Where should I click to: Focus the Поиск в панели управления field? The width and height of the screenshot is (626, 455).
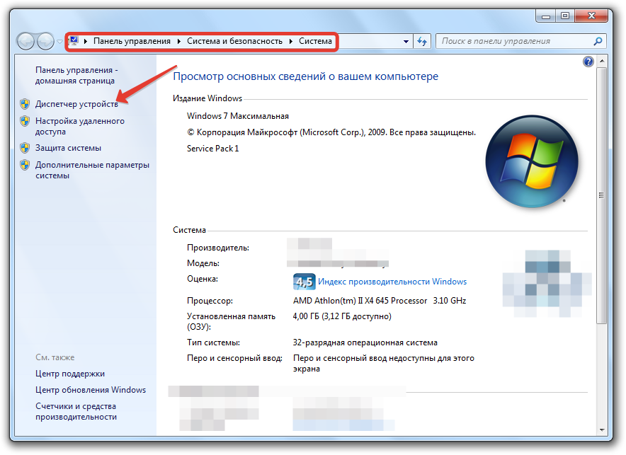(x=515, y=41)
